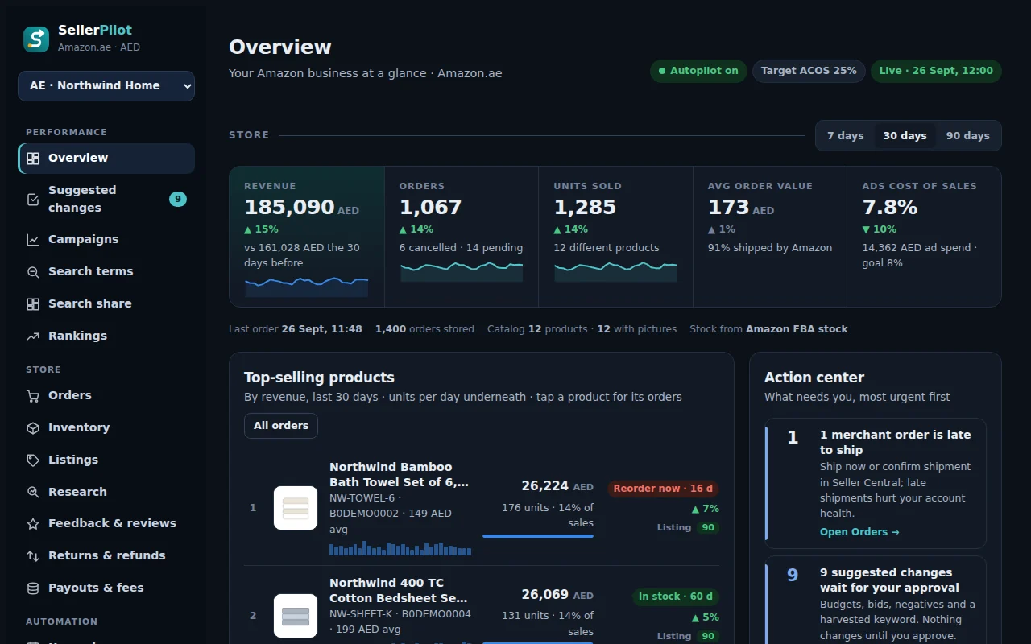Click the Bamboo Bath Towel product thumbnail
The width and height of the screenshot is (1031, 644).
(296, 508)
